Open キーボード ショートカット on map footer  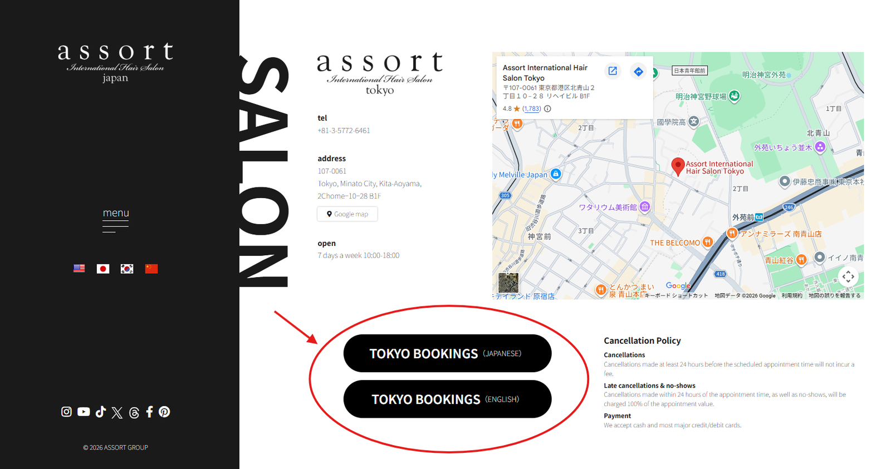(x=676, y=295)
